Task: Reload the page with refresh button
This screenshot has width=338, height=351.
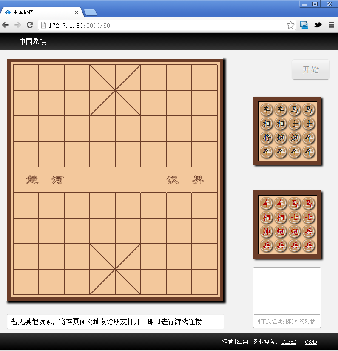Action: (30, 25)
